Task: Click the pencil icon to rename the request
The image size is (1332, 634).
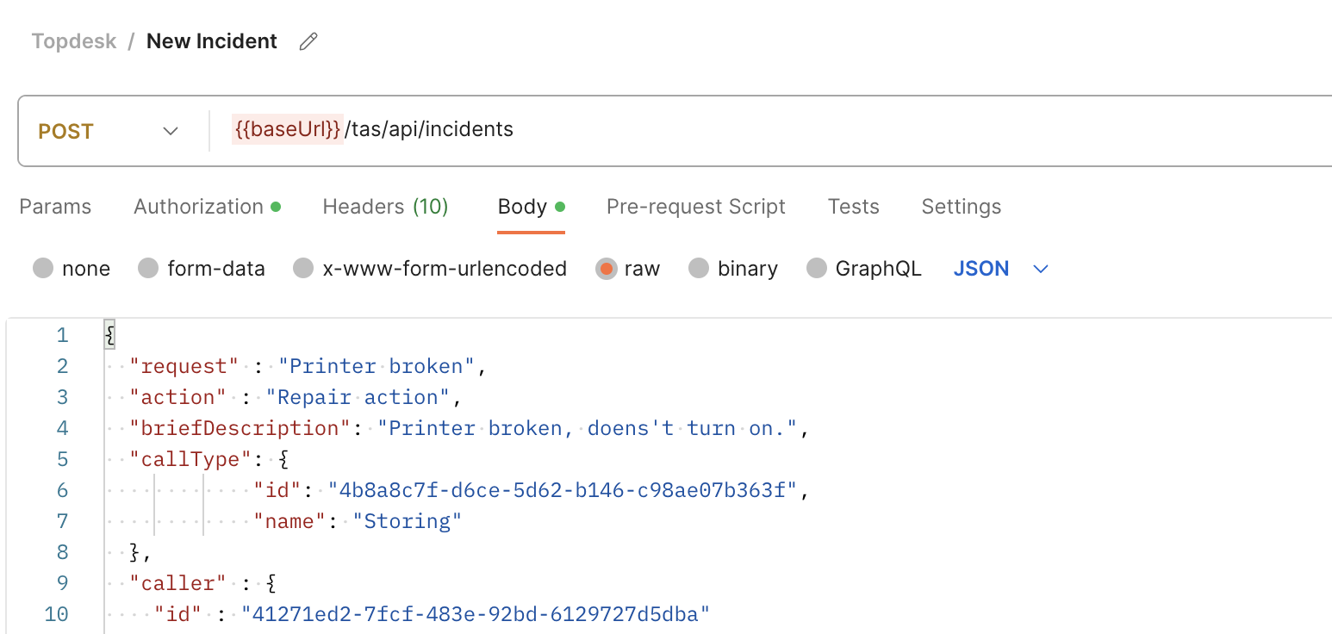Action: pos(308,40)
